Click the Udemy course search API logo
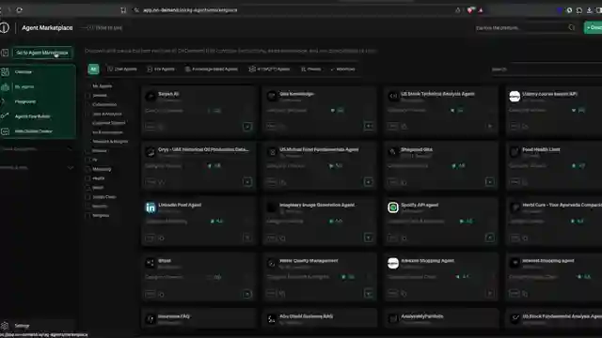Viewport: 602px width, 338px height. tap(515, 96)
